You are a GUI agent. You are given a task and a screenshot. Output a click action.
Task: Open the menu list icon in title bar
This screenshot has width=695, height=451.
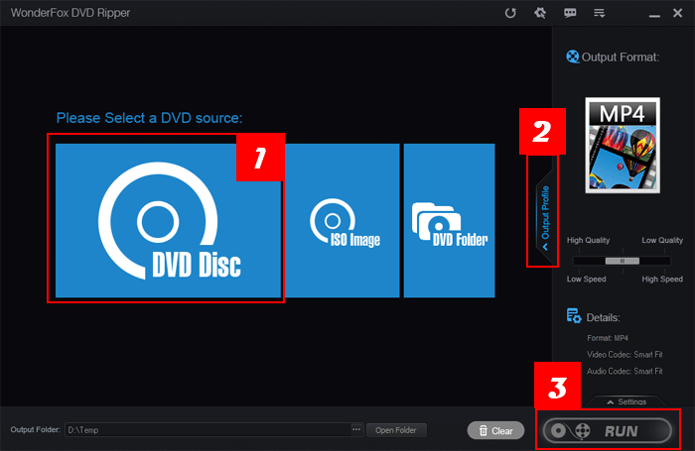(600, 13)
